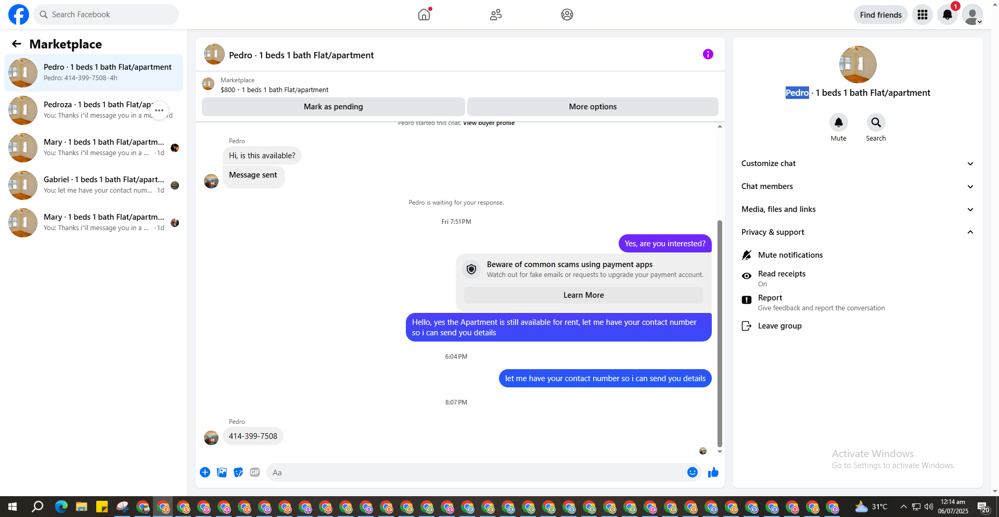
Task: Expand Media, files and links section
Action: 858,209
